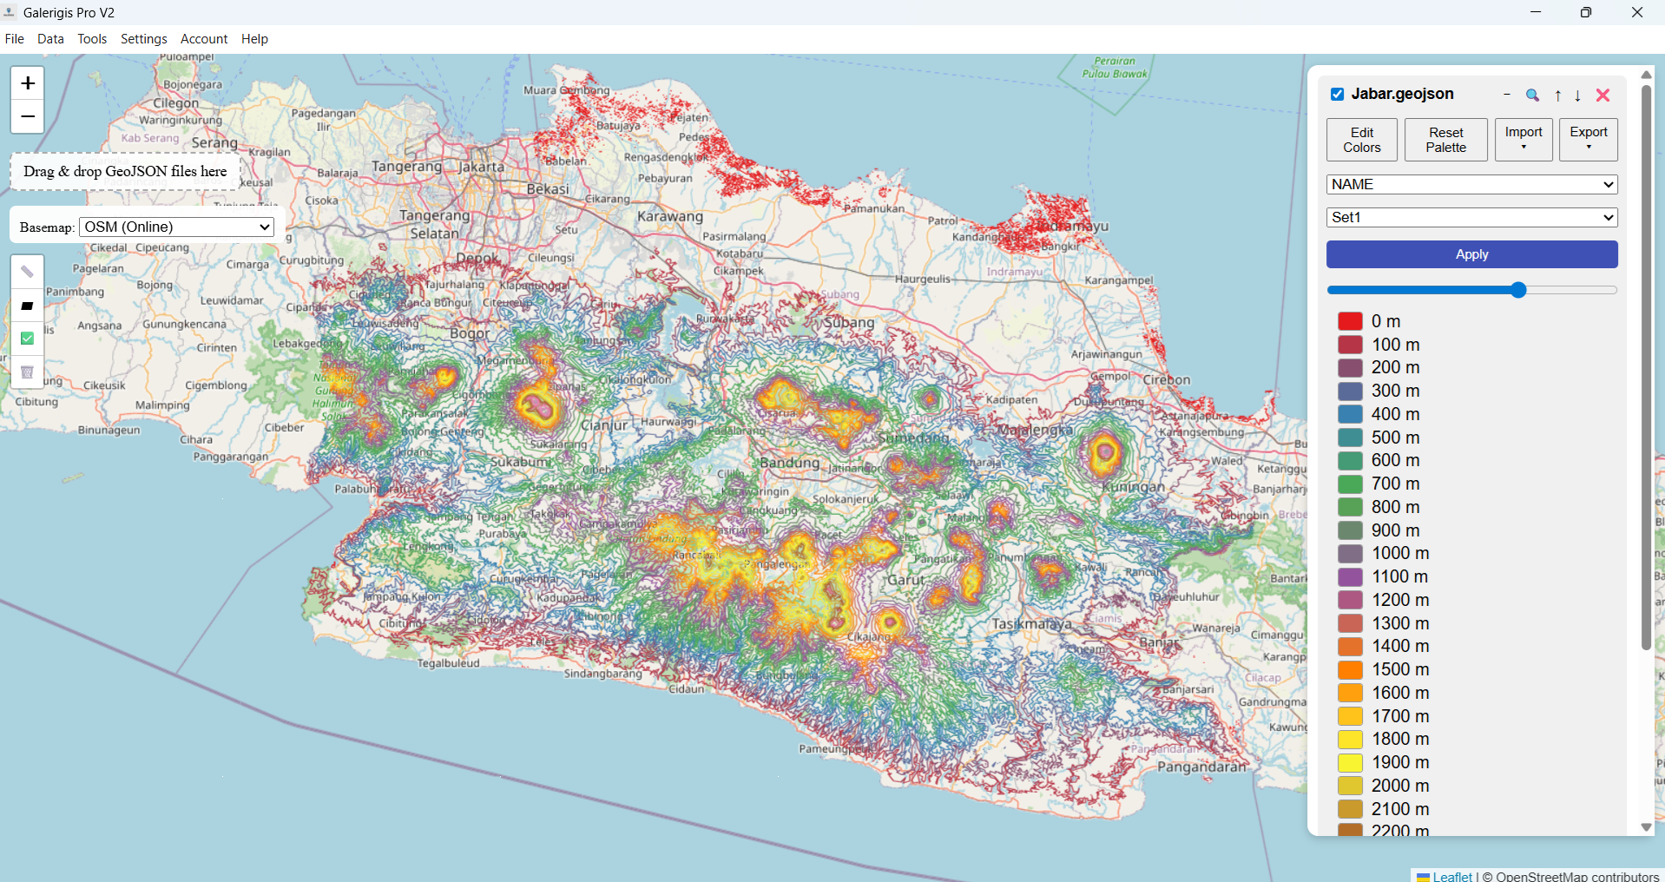Open the NAME attribute dropdown
This screenshot has height=882, width=1665.
tap(1471, 184)
